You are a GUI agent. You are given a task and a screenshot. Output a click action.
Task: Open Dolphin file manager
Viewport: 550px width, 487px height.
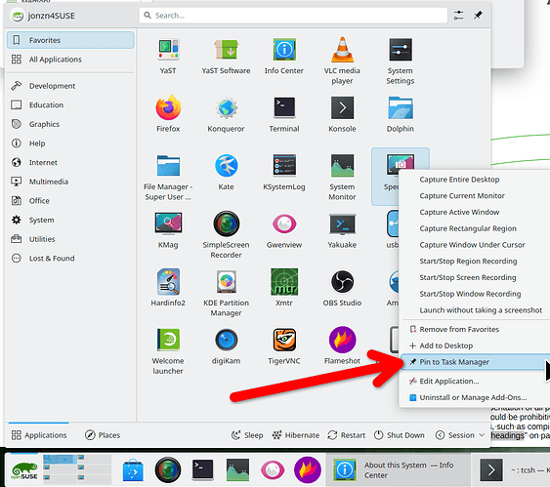pyautogui.click(x=401, y=114)
